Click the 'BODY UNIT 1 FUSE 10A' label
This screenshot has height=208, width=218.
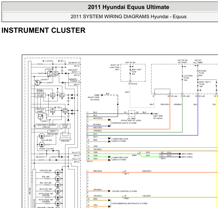(x=205, y=84)
